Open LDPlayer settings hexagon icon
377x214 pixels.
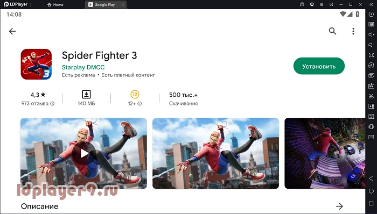(x=371, y=14)
